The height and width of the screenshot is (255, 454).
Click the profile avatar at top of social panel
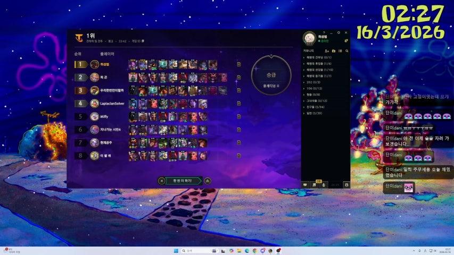[309, 38]
